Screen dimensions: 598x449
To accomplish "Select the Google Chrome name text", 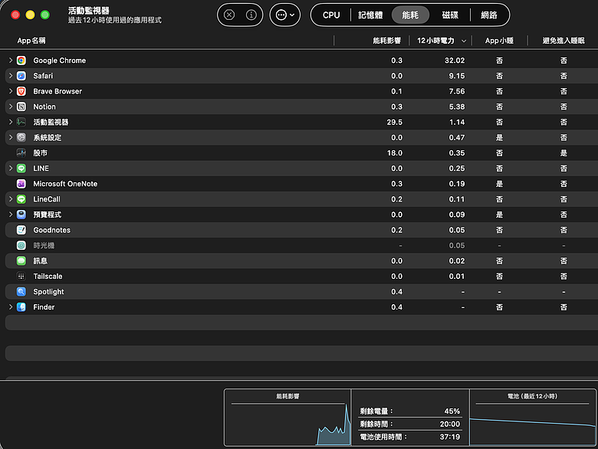I will pyautogui.click(x=60, y=61).
